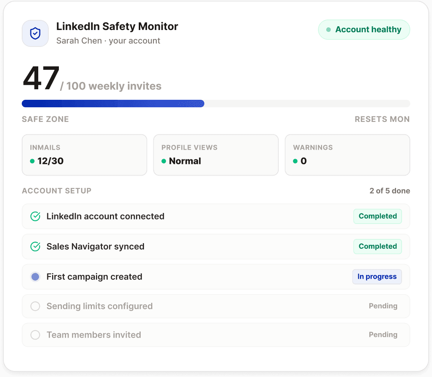The height and width of the screenshot is (377, 432).
Task: Select the empty circle beside Sending limits configured
Action: [35, 306]
